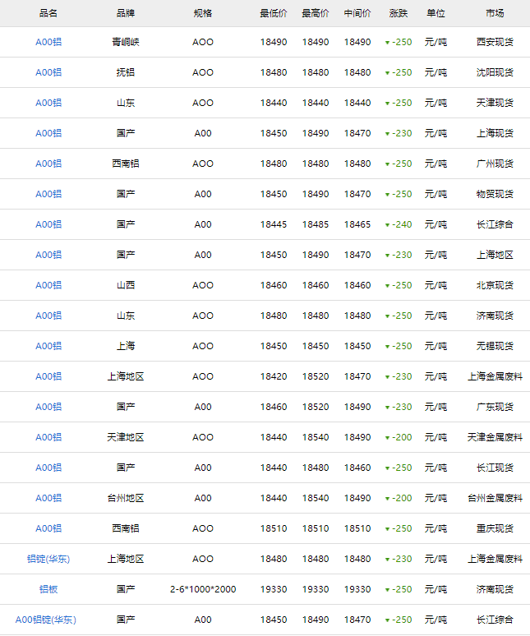This screenshot has width=530, height=636.
Task: Click the decline arrow in the 天津现货 row
Action: pyautogui.click(x=387, y=104)
